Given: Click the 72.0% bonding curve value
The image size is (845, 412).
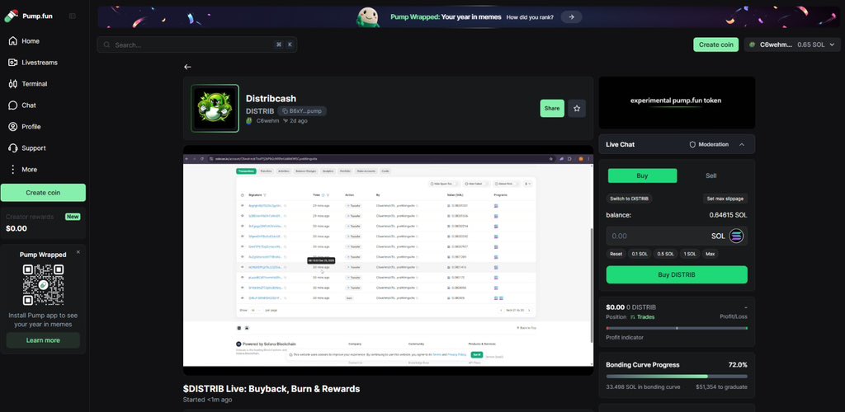Looking at the screenshot, I should point(738,365).
